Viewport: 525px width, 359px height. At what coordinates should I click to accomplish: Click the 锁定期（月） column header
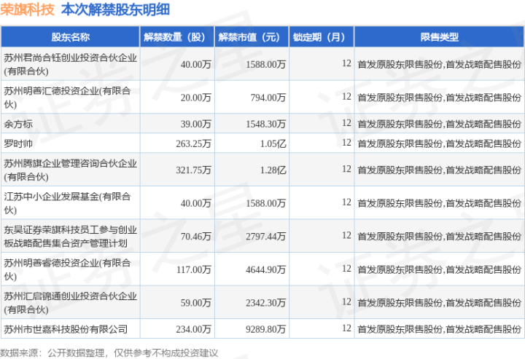(x=322, y=36)
